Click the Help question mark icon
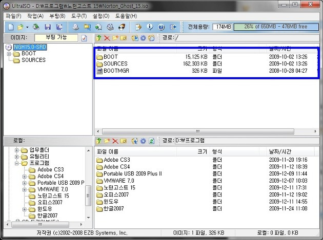The height and width of the screenshot is (240, 323). click(161, 27)
